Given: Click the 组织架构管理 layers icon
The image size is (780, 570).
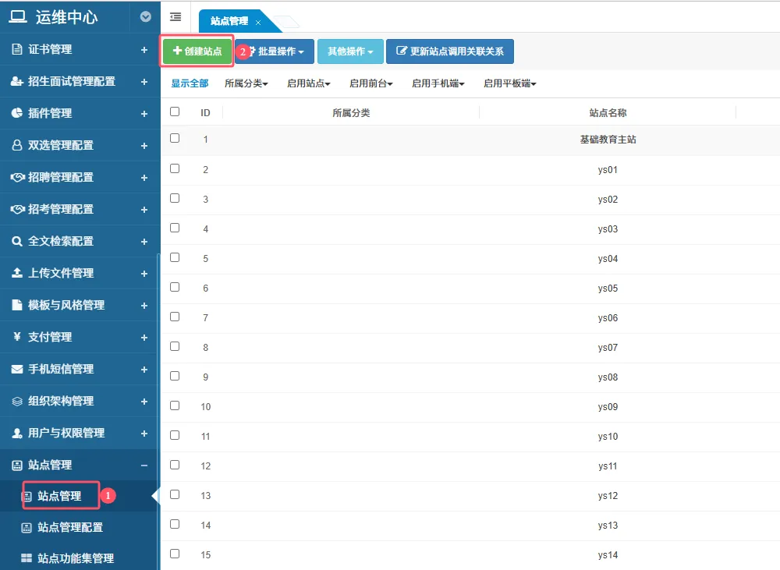Looking at the screenshot, I should point(17,401).
